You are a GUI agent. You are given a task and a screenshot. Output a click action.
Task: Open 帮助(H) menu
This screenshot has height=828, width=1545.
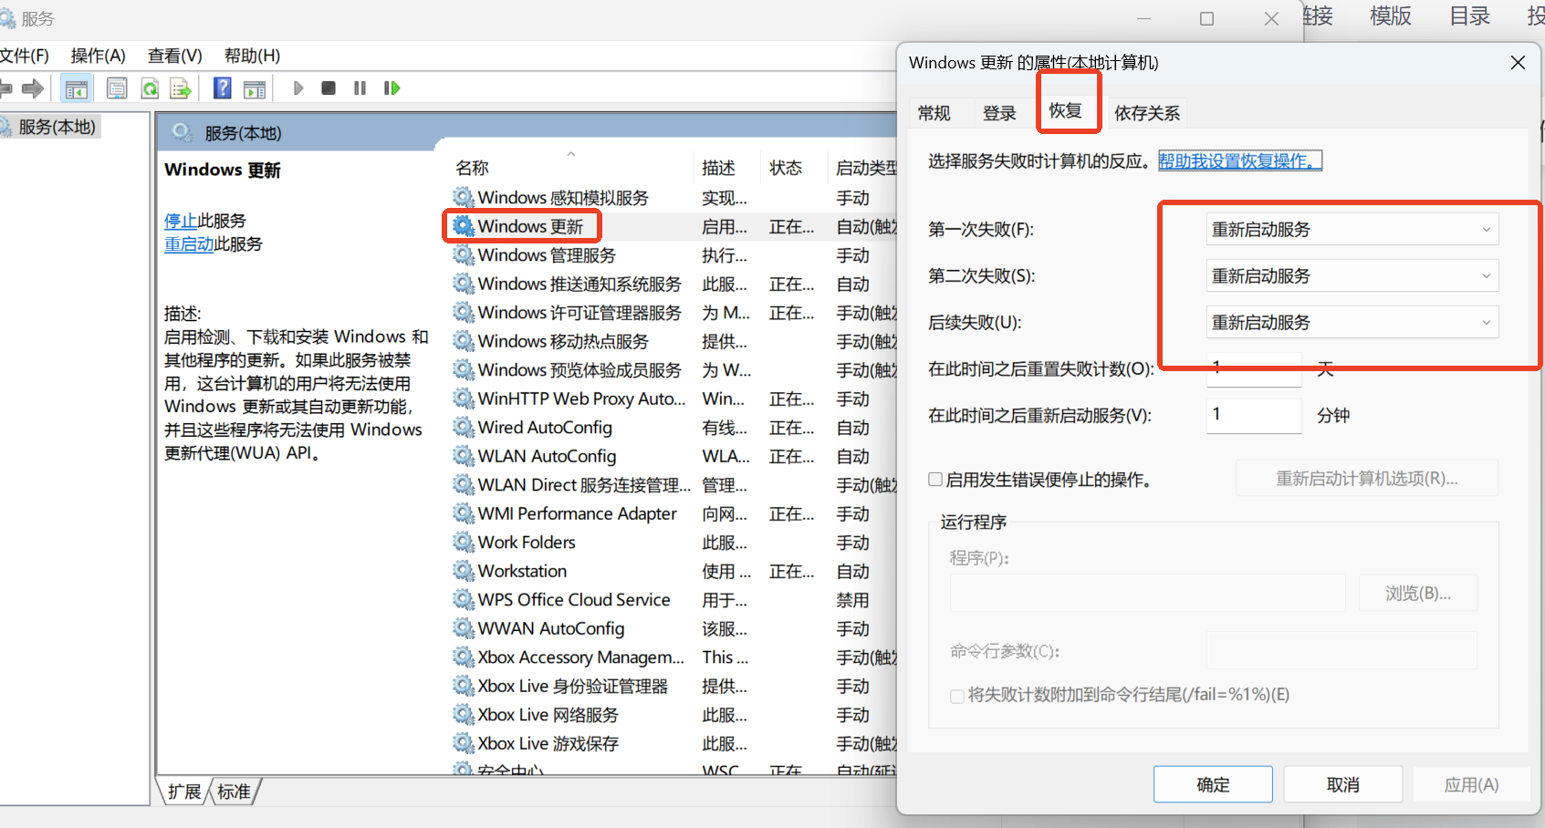[x=252, y=56]
